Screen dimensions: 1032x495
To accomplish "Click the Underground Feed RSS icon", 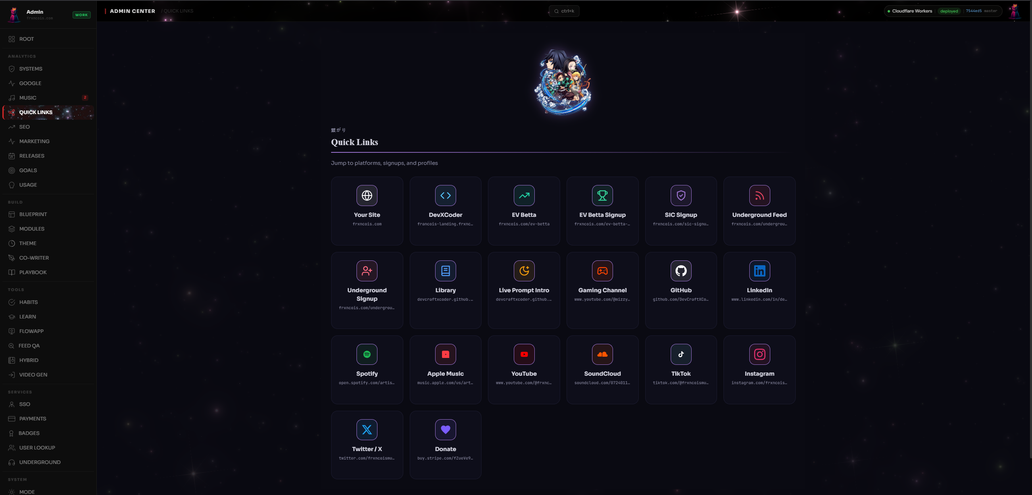I will click(x=759, y=196).
